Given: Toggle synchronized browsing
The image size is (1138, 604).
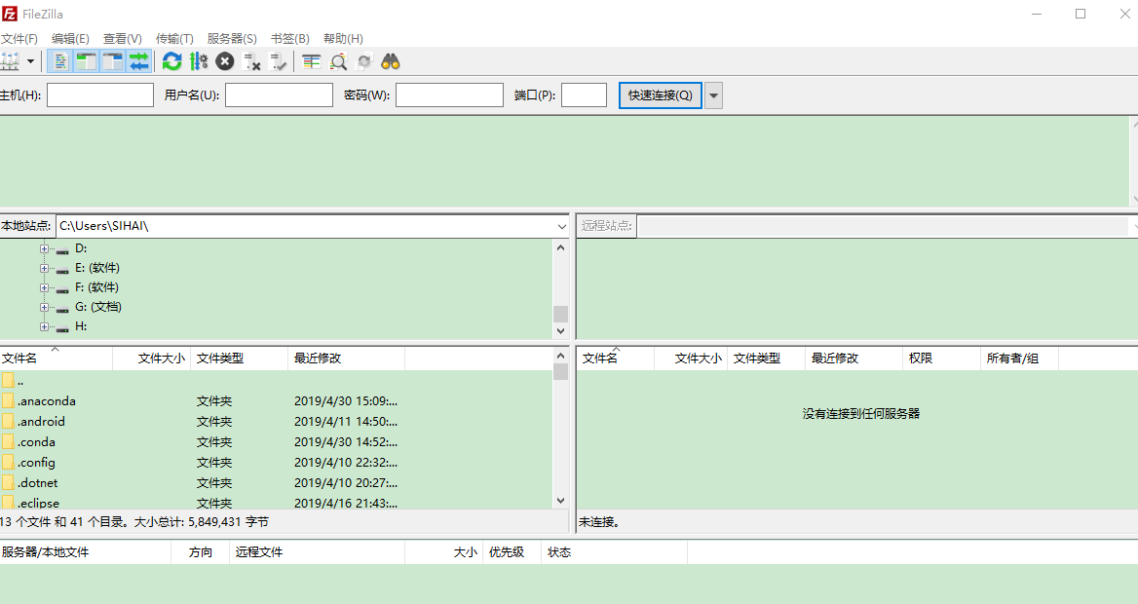Looking at the screenshot, I should [x=364, y=61].
